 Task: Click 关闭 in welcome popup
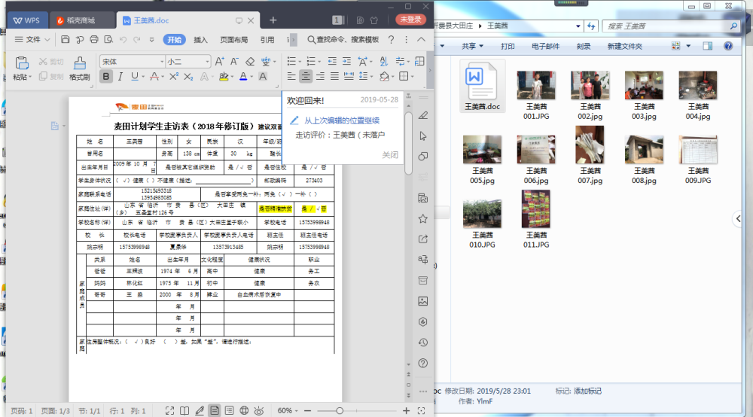coord(390,154)
